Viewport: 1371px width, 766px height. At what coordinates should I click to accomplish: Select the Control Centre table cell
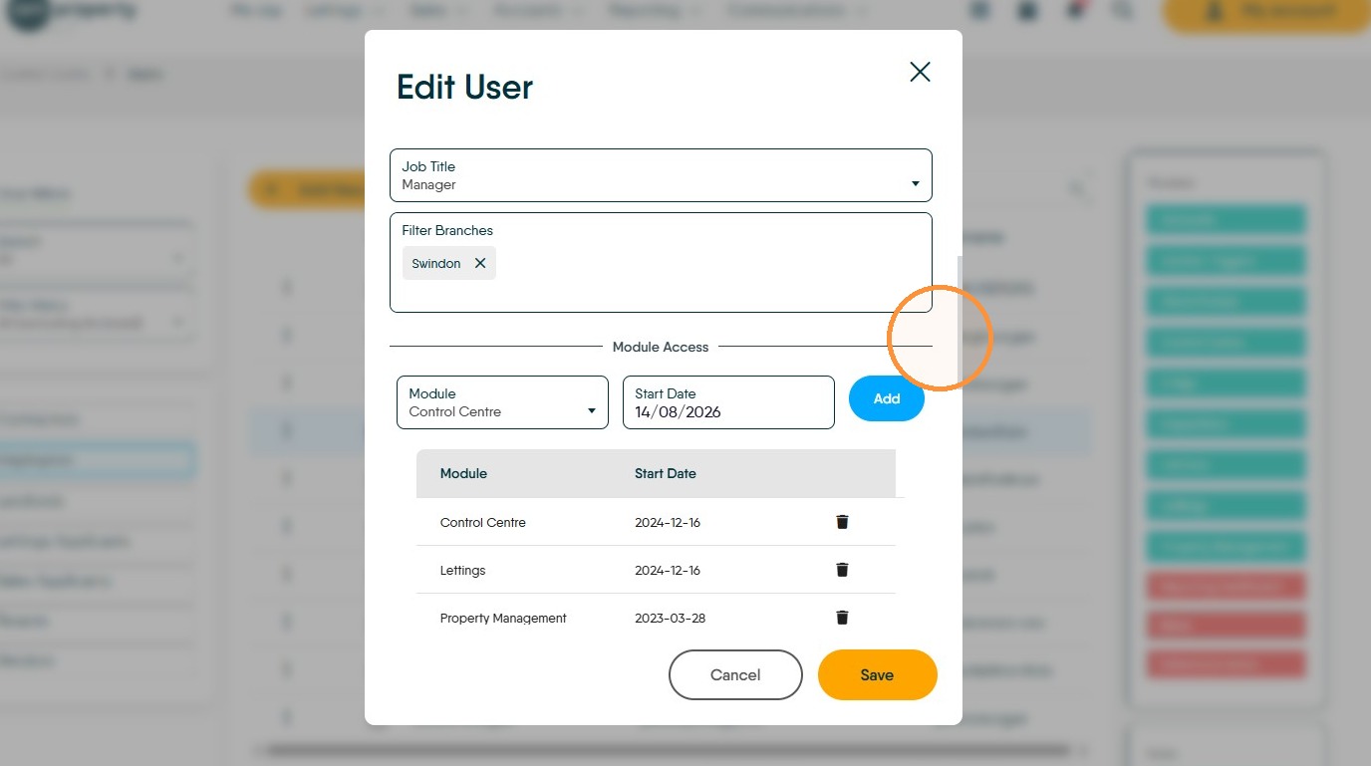coord(483,522)
